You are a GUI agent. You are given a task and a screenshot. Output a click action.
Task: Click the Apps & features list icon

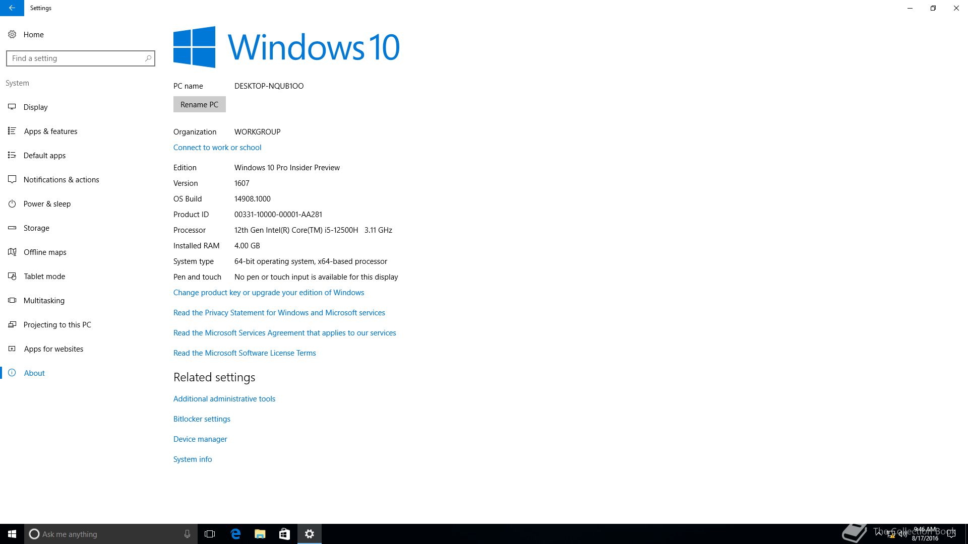pos(12,131)
